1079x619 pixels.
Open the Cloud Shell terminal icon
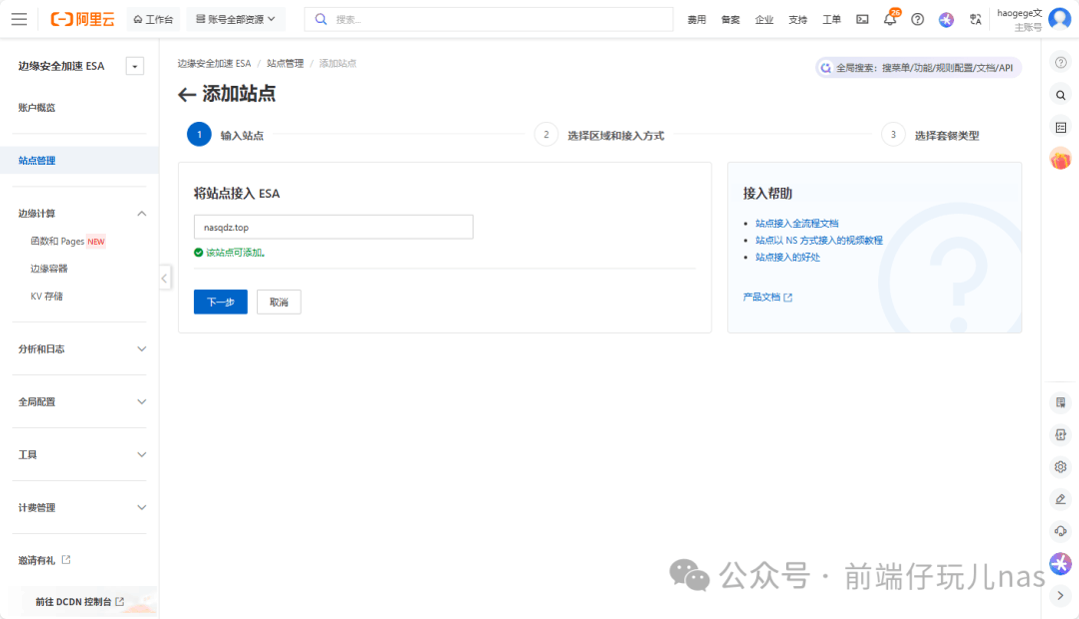pos(862,19)
